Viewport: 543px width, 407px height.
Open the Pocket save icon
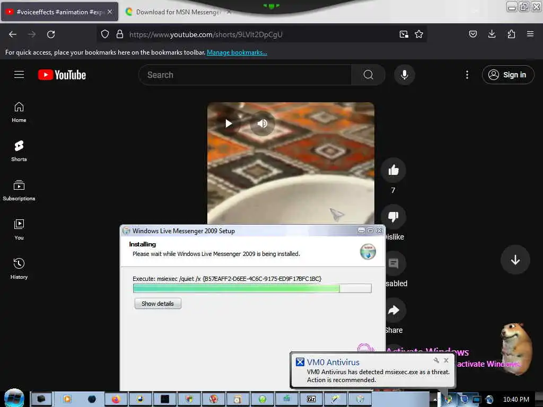click(x=472, y=34)
